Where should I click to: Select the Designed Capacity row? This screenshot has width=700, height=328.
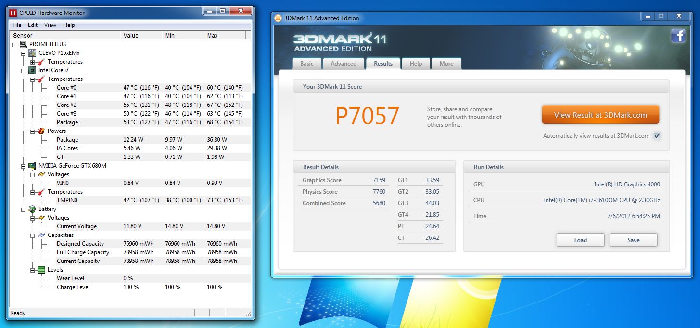[x=130, y=244]
